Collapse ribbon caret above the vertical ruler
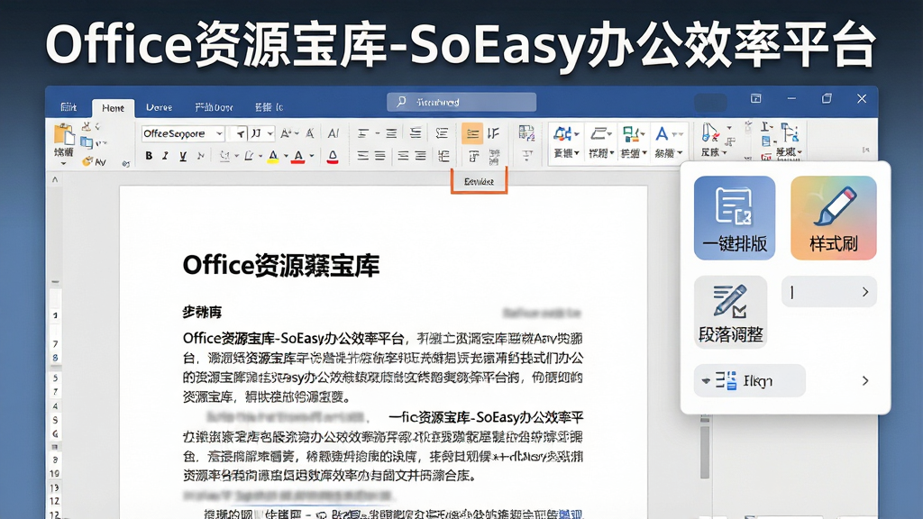 (55, 179)
